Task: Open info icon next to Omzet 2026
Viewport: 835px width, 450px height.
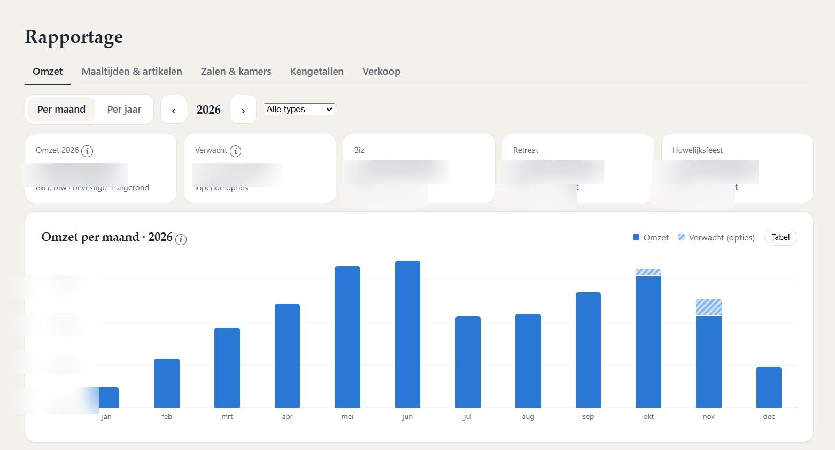Action: 87,151
